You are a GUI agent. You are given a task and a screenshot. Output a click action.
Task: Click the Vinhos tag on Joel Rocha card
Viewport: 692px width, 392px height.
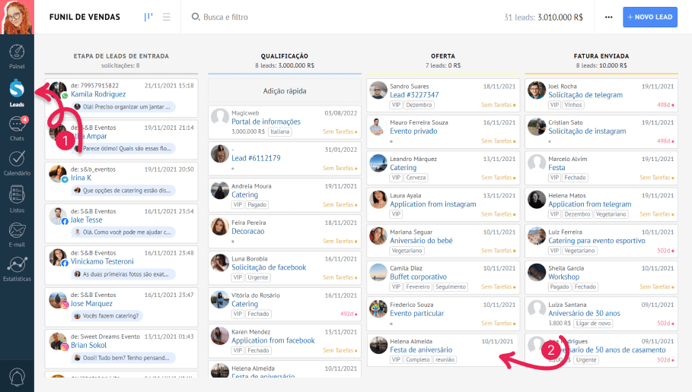point(572,106)
